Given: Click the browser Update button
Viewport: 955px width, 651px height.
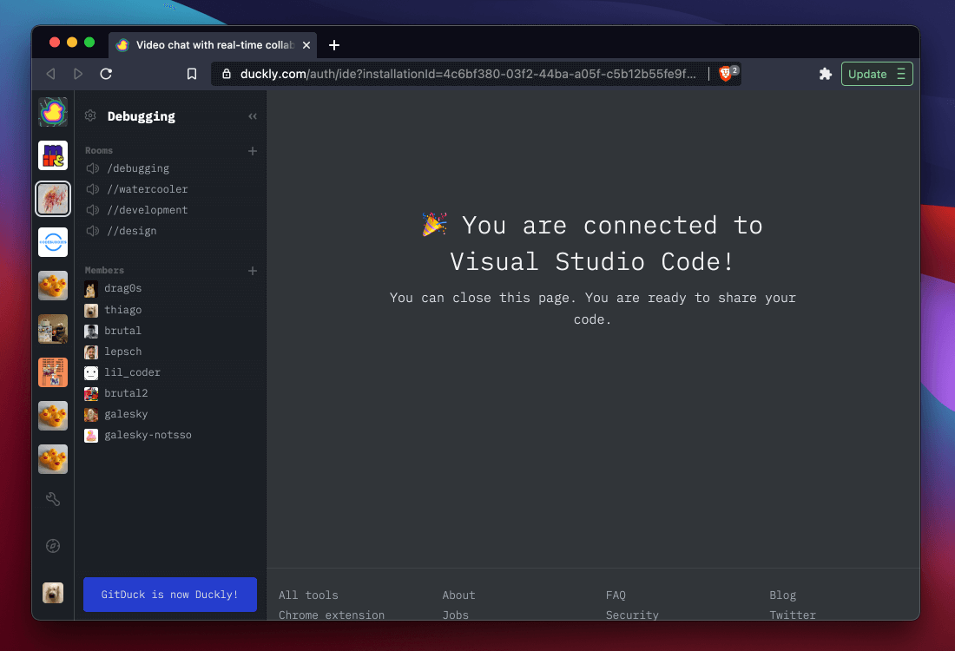Looking at the screenshot, I should pos(867,74).
